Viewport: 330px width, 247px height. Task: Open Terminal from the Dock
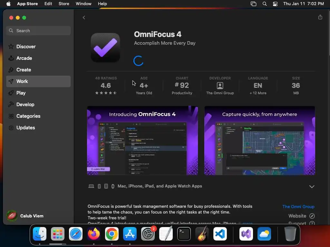coord(184,234)
